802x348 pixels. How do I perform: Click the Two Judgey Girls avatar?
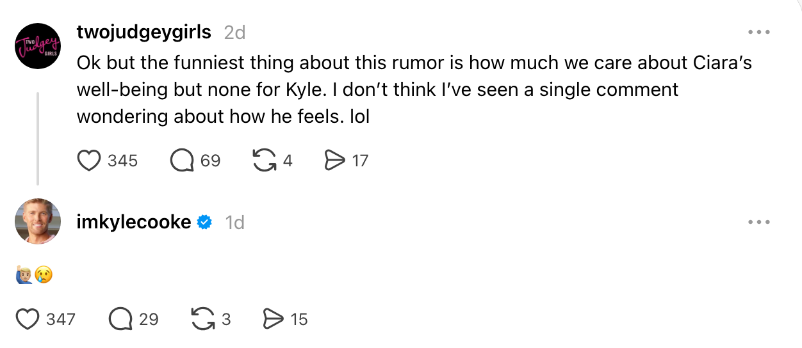click(x=37, y=47)
